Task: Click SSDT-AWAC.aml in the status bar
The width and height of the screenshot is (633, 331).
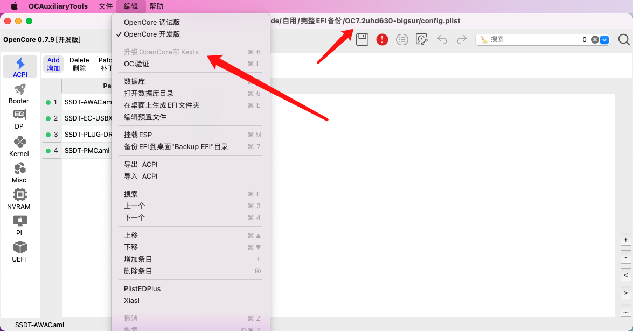Action: point(39,325)
